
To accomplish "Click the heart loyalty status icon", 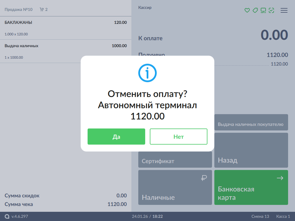I will 247,10.
